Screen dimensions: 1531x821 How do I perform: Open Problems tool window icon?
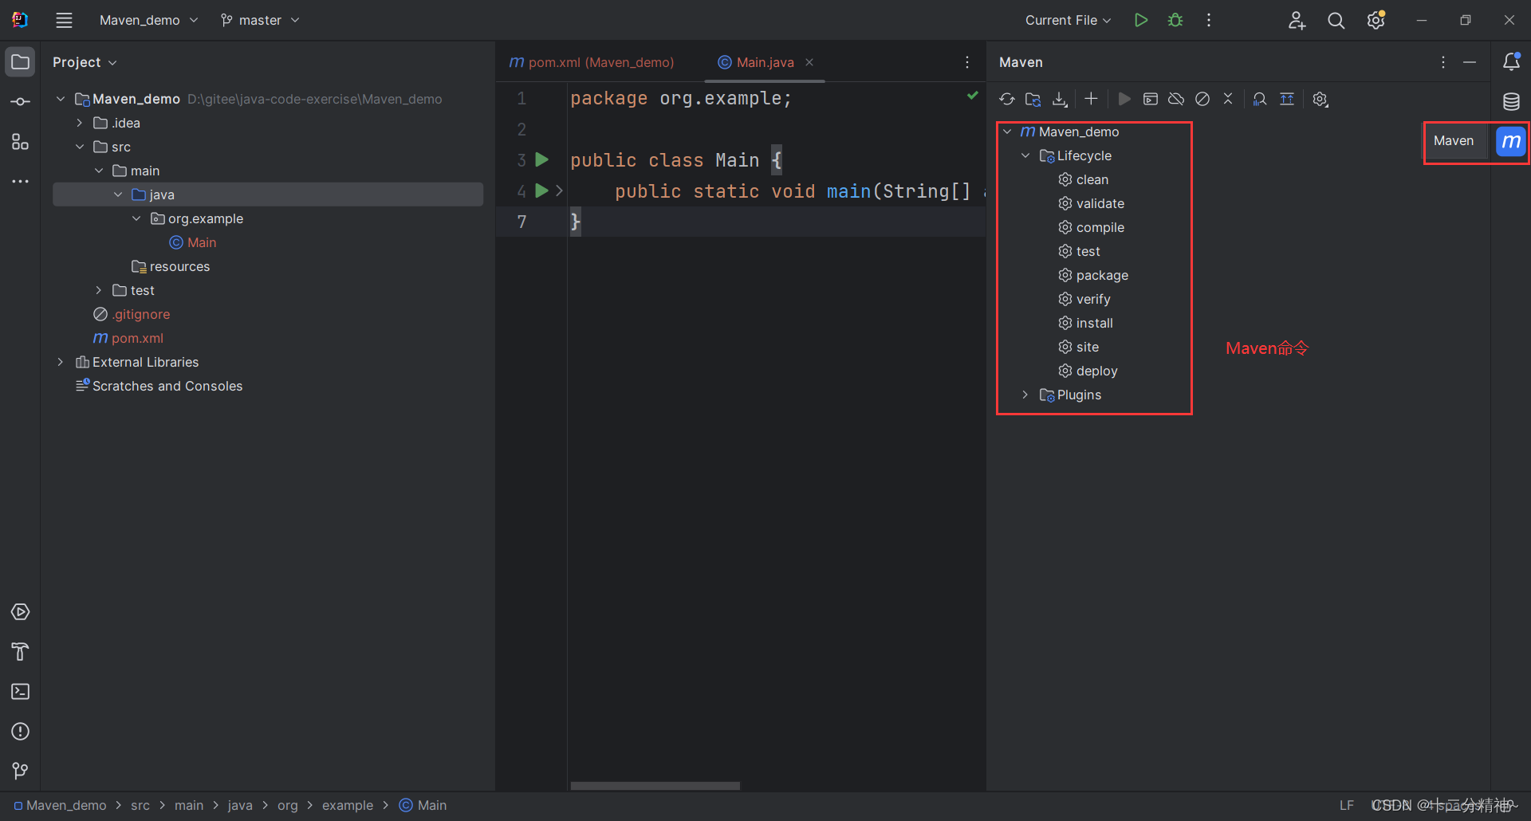click(21, 731)
